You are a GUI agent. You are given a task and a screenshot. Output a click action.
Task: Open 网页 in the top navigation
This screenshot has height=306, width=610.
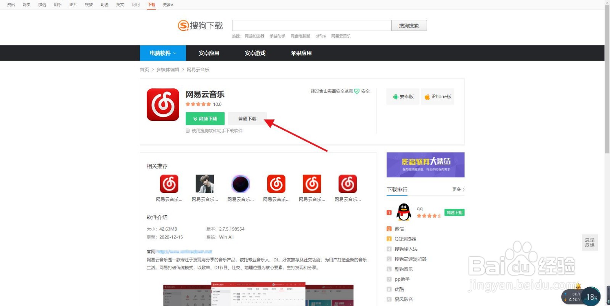point(27,5)
